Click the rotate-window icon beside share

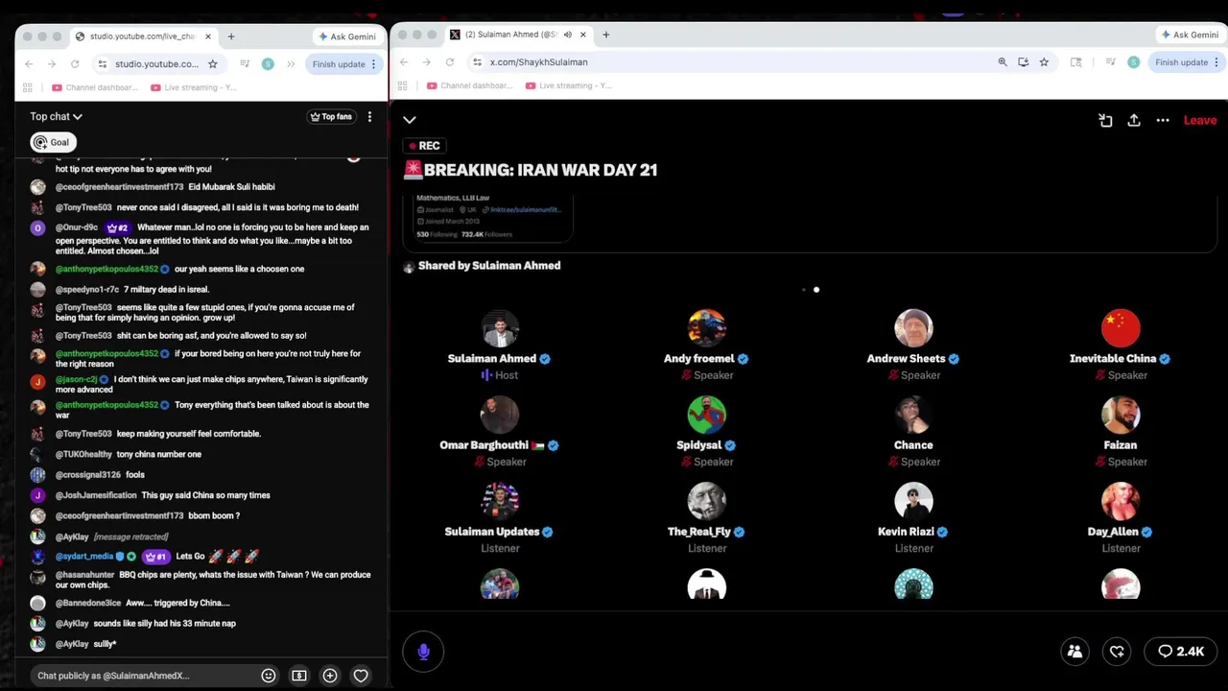(x=1105, y=120)
